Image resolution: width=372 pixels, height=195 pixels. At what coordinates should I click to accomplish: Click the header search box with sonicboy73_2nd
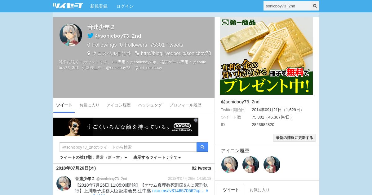(x=287, y=6)
